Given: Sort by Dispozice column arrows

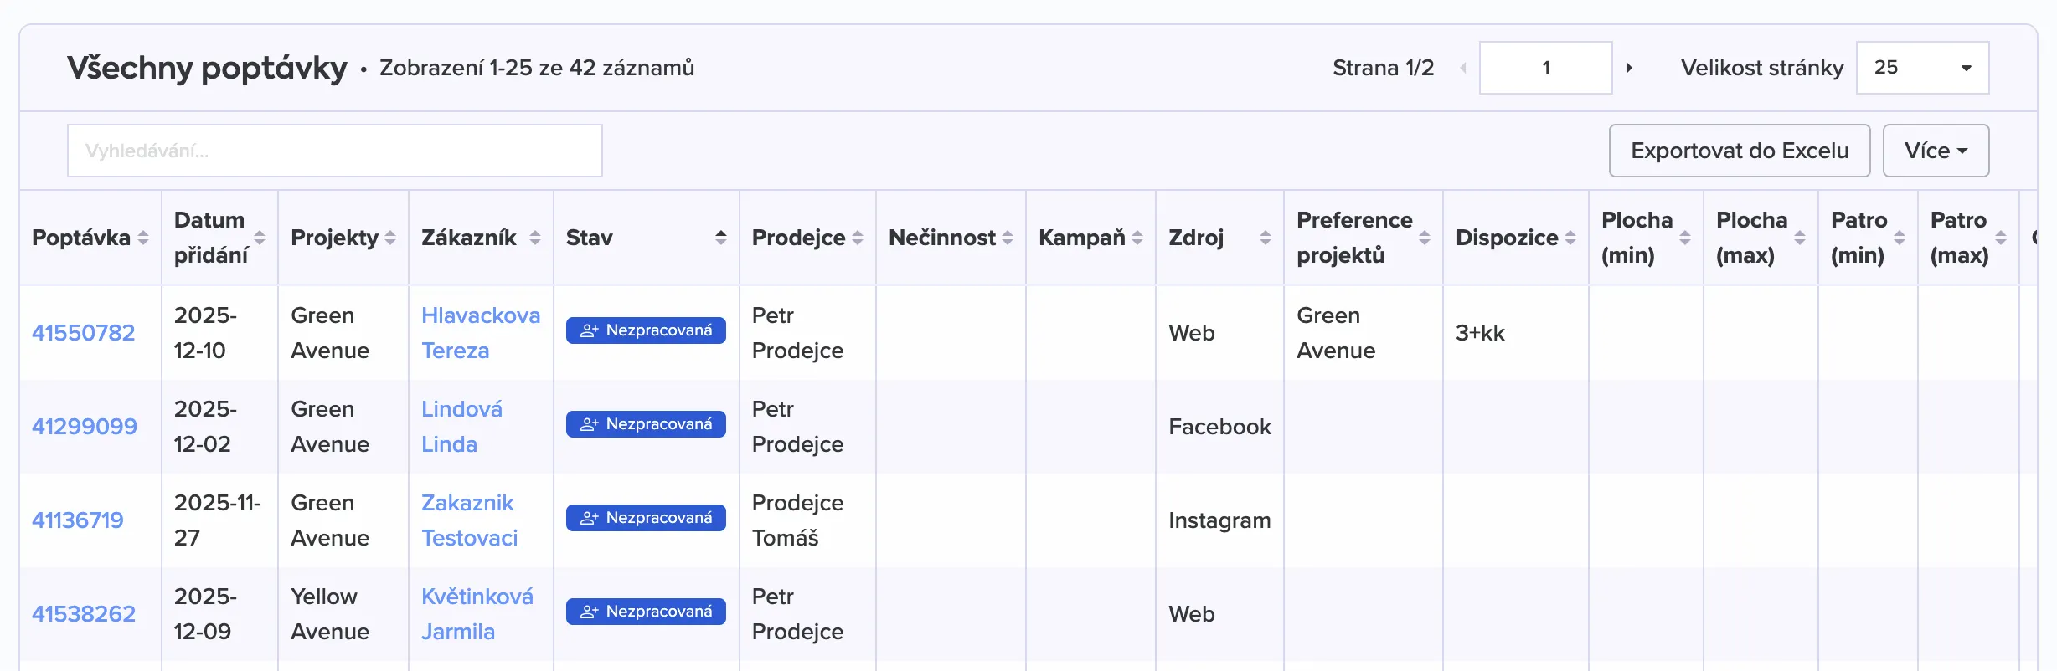Looking at the screenshot, I should point(1570,238).
